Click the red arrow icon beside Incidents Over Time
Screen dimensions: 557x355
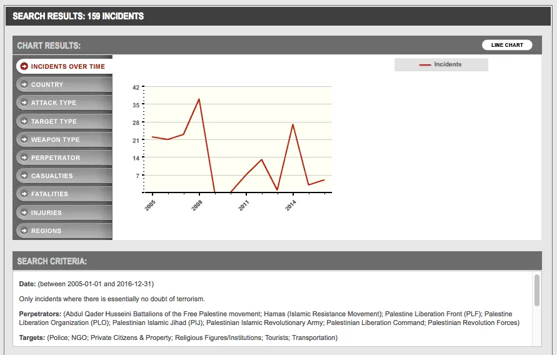click(x=24, y=66)
